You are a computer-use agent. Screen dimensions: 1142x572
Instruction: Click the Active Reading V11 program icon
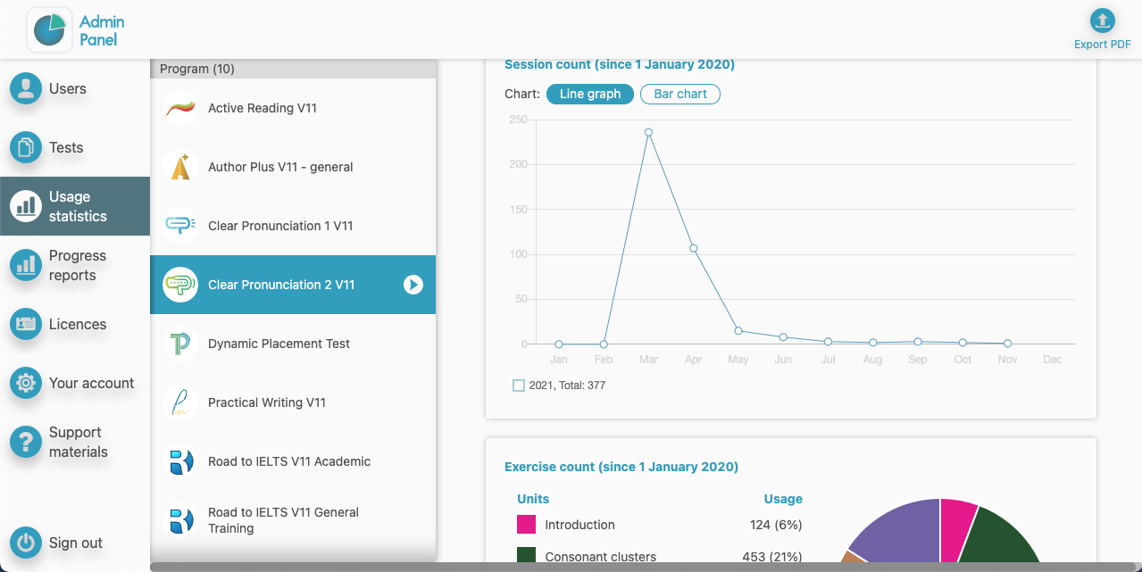pyautogui.click(x=180, y=108)
